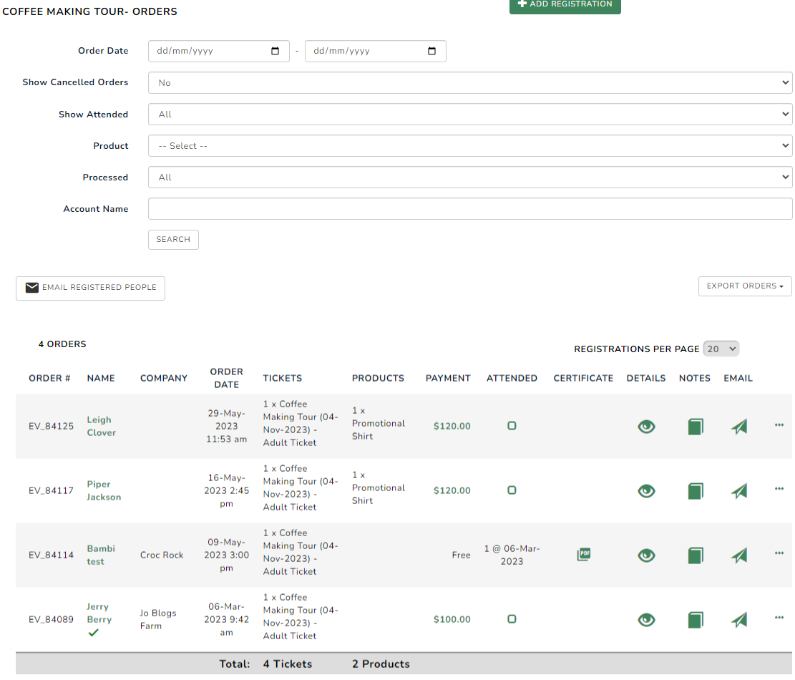
Task: Open Bambi test profile link
Action: 101,555
